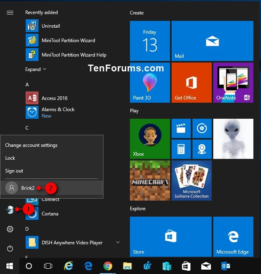Viewport: 261px width, 274px height.
Task: Click the letter C section header
Action: pos(27,128)
